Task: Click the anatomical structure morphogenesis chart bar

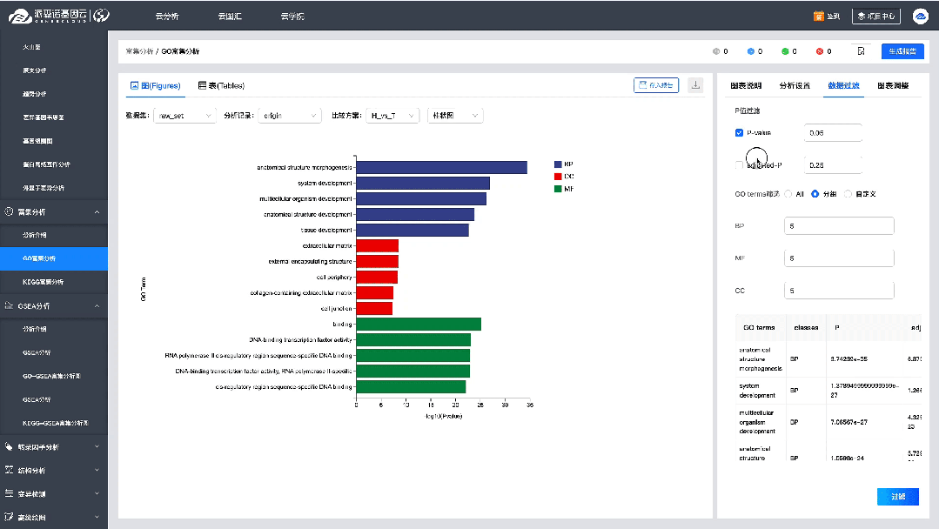Action: point(442,168)
